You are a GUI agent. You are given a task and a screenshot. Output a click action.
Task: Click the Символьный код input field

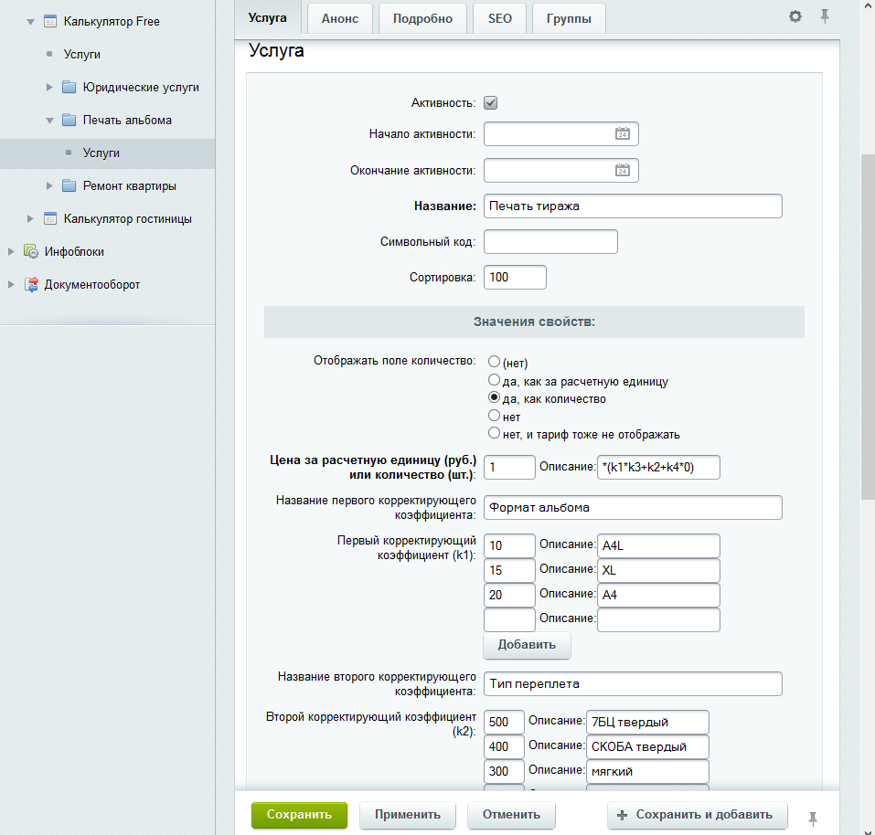[550, 241]
